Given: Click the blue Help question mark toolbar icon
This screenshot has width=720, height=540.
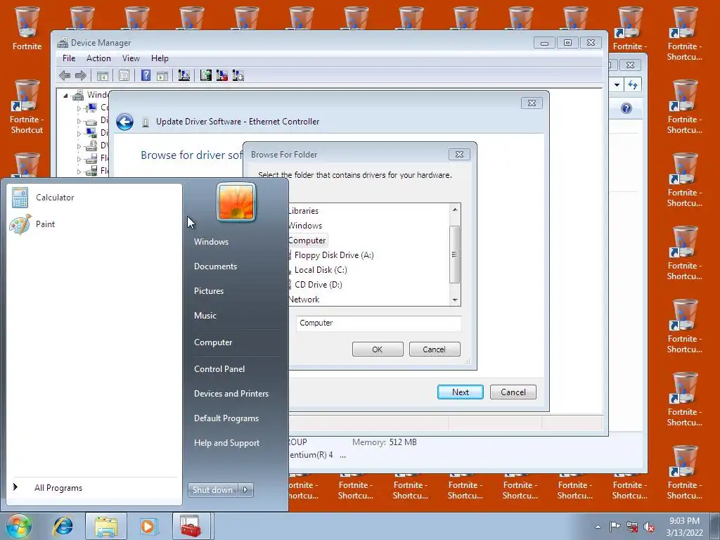Looking at the screenshot, I should click(x=146, y=75).
